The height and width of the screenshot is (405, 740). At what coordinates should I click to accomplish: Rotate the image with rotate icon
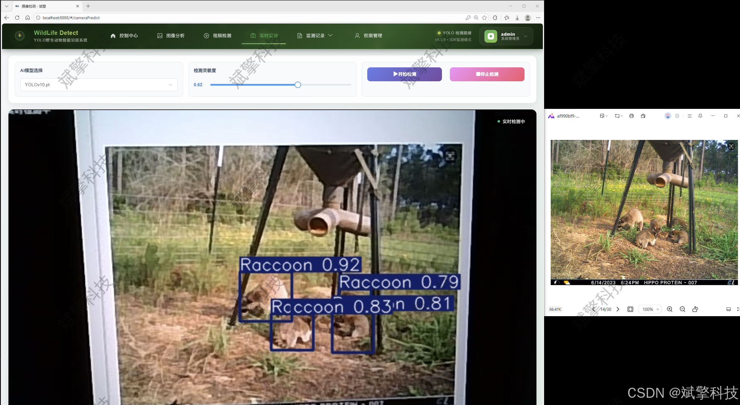tap(695, 309)
